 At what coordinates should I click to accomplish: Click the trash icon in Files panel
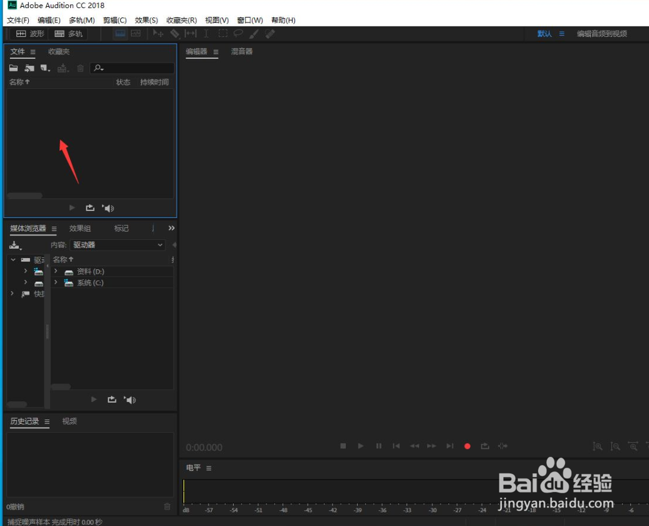pyautogui.click(x=80, y=68)
